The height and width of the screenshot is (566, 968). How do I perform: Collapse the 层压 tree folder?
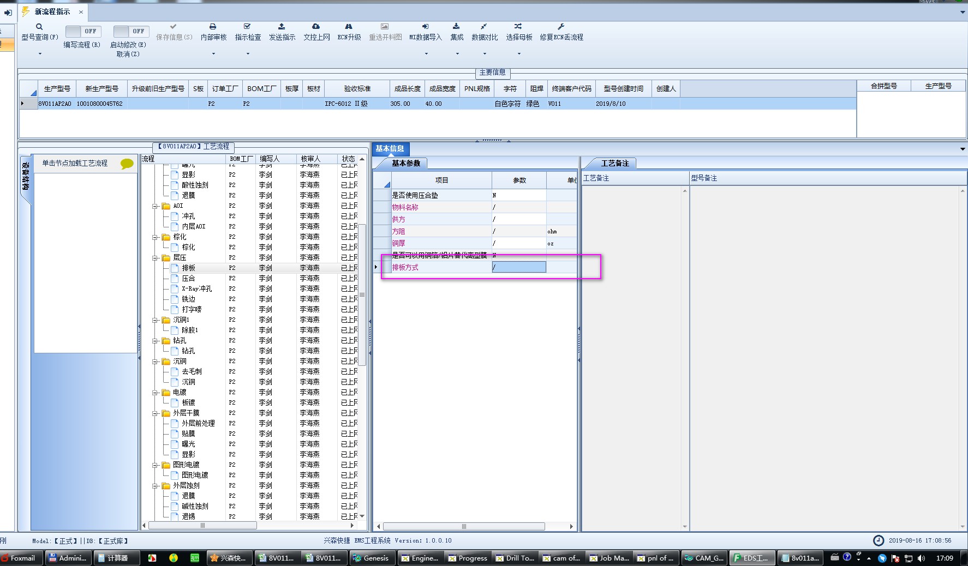coord(155,257)
